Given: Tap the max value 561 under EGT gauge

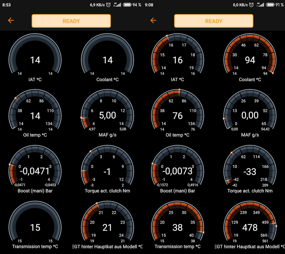Looking at the screenshot, I should click(x=265, y=241).
